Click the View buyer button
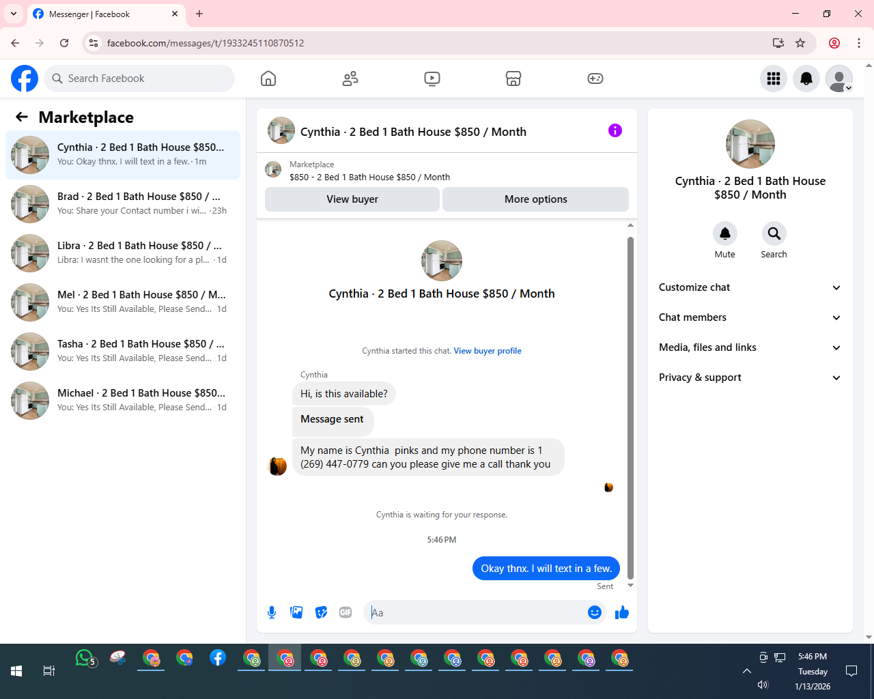This screenshot has height=699, width=874. (352, 199)
